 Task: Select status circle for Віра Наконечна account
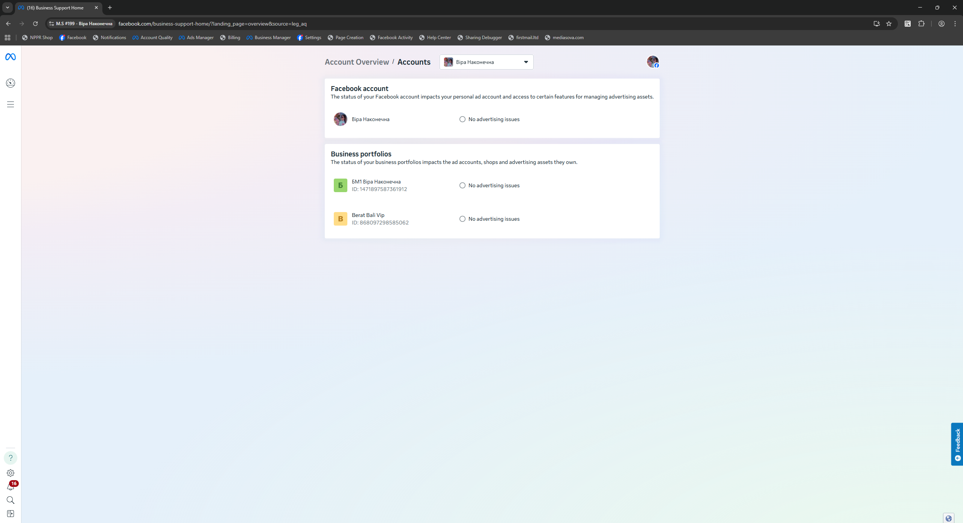[462, 119]
